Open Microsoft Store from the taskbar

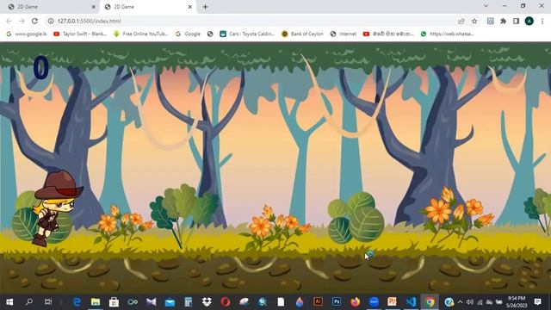114,302
